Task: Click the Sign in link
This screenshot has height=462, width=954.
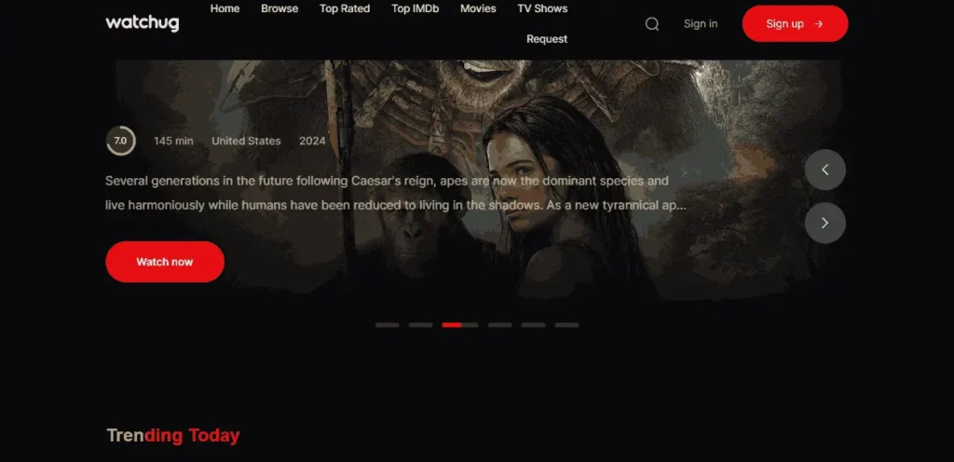Action: click(x=701, y=23)
